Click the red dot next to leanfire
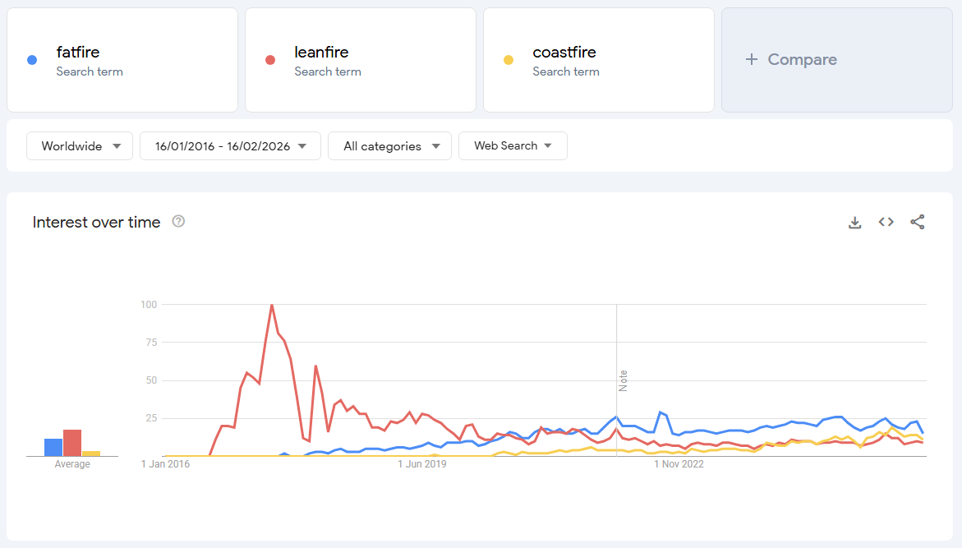Screen dimensions: 962x548 tap(270, 60)
